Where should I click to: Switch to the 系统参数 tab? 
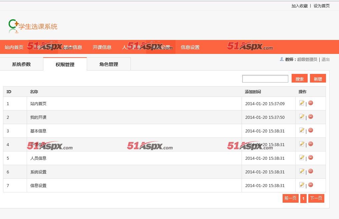[21, 64]
